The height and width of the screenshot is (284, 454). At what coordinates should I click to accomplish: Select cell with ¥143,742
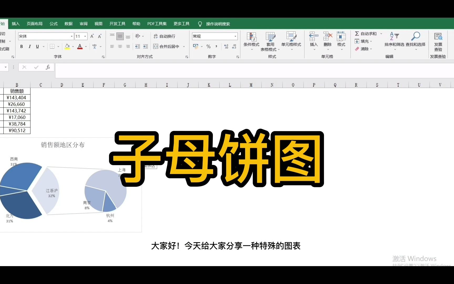point(17,111)
